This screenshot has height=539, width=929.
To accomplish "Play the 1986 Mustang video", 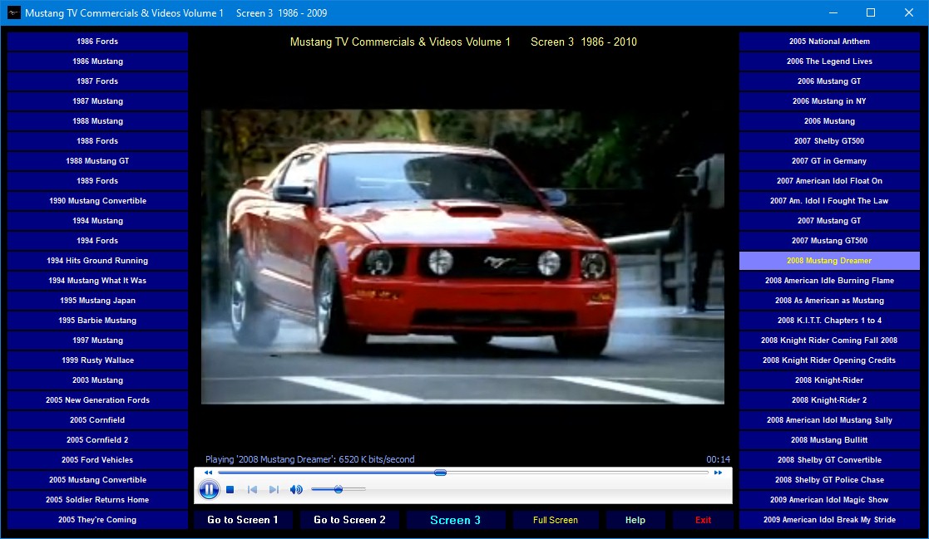I will pos(98,61).
